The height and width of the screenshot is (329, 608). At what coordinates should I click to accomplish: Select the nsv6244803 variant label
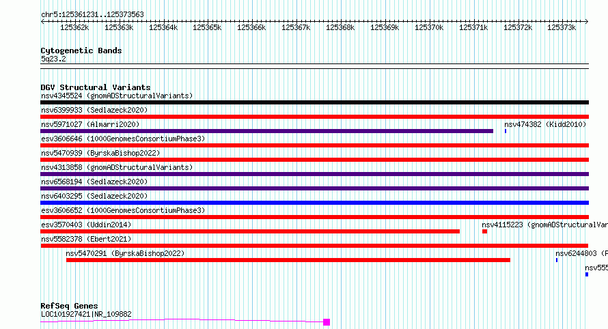(581, 253)
